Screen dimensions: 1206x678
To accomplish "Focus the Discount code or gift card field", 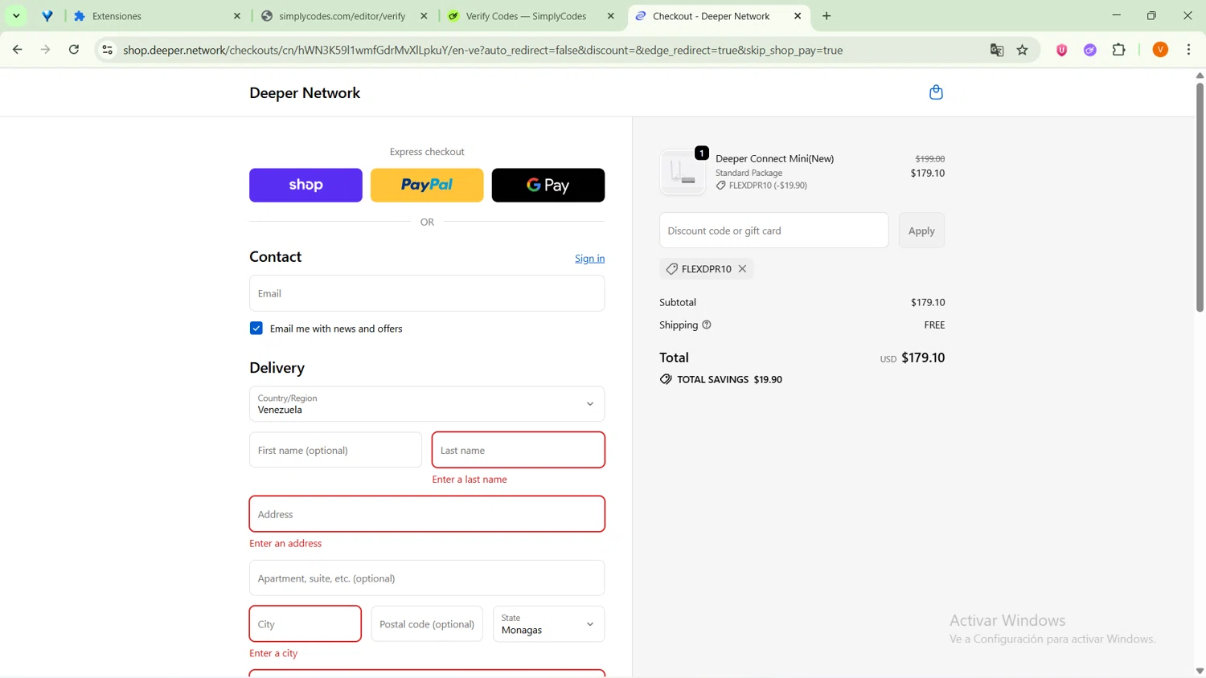I will coord(773,231).
